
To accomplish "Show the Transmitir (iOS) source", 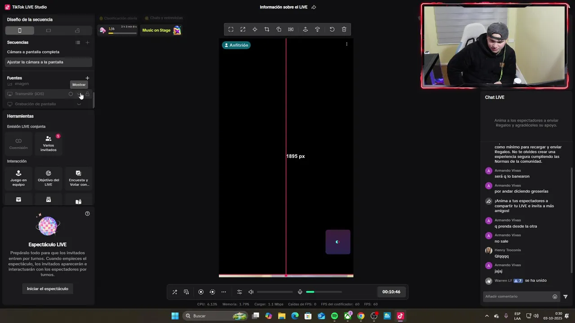I will [x=79, y=94].
